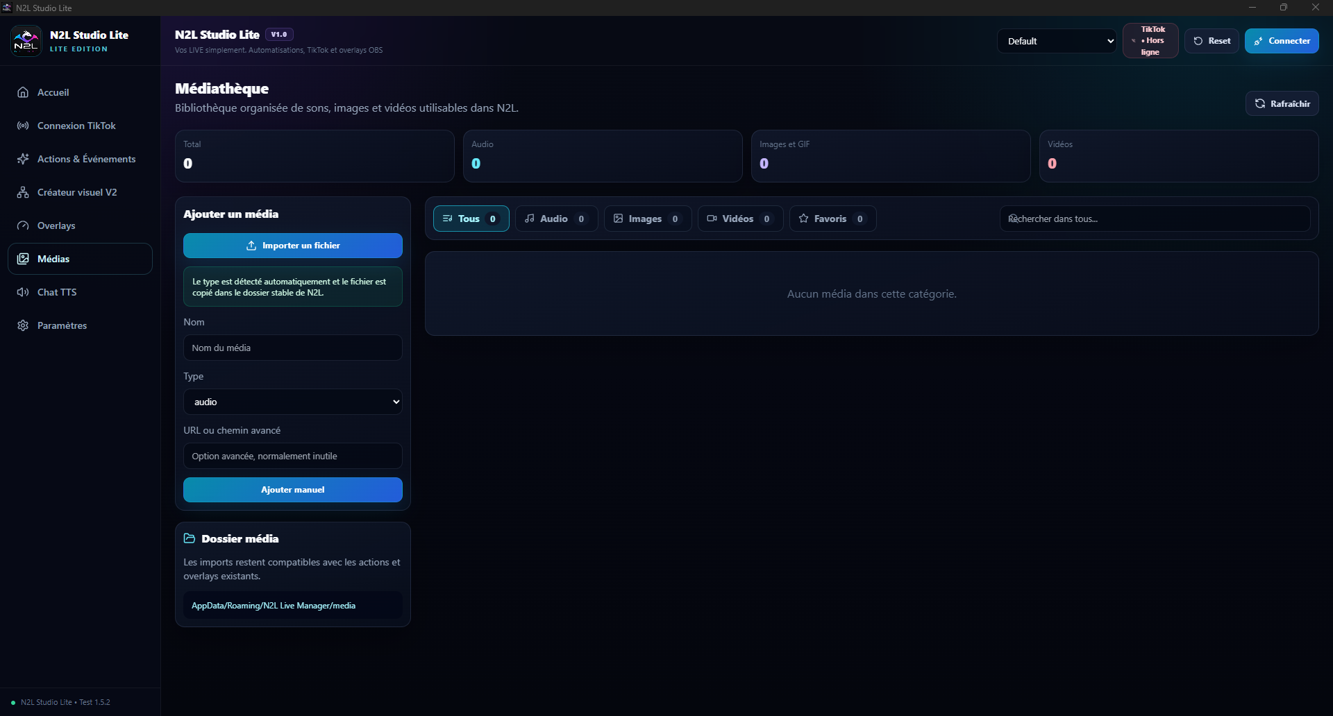The image size is (1333, 716).
Task: Show the Tous media filter
Action: coord(471,219)
